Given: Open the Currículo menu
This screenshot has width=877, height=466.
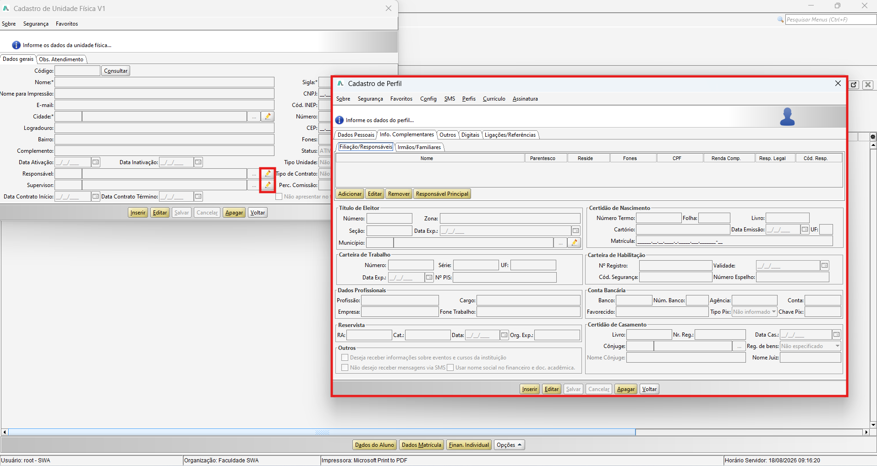Looking at the screenshot, I should click(x=494, y=99).
